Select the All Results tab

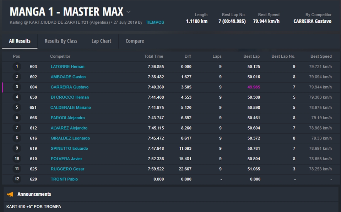coord(20,41)
